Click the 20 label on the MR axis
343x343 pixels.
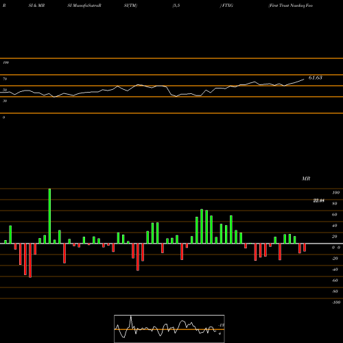point(335,237)
